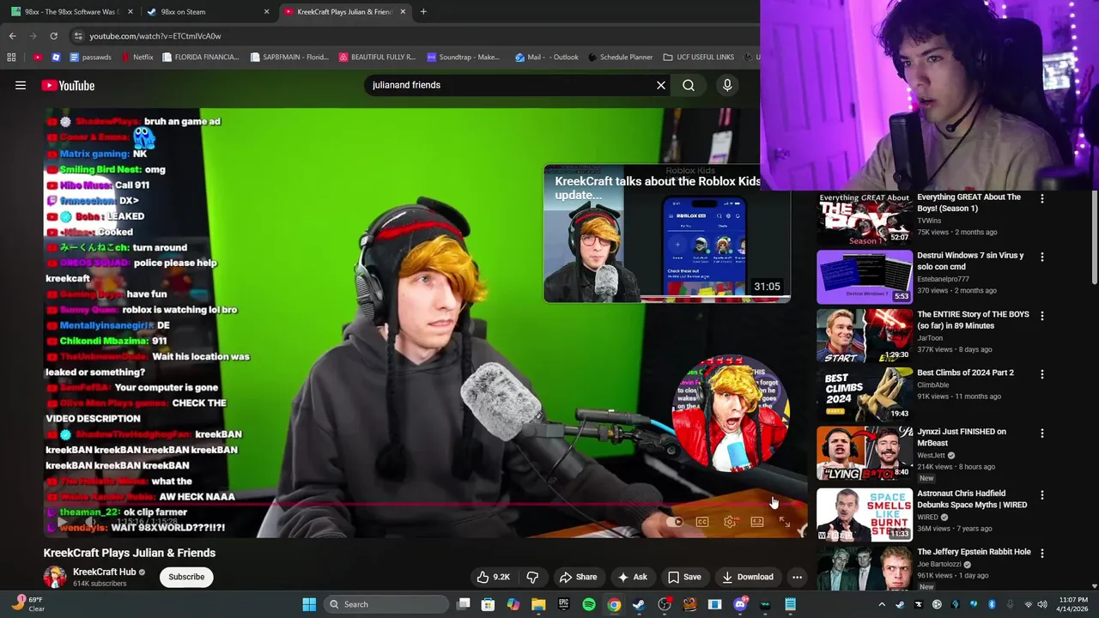
Task: Like the video showing 9.2K
Action: click(x=493, y=577)
